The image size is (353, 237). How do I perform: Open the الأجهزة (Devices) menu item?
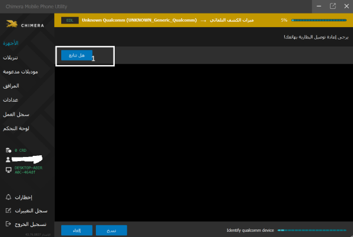(11, 43)
